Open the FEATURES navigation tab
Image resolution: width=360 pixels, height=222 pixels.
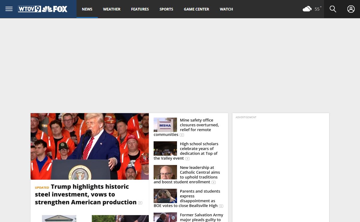(140, 9)
